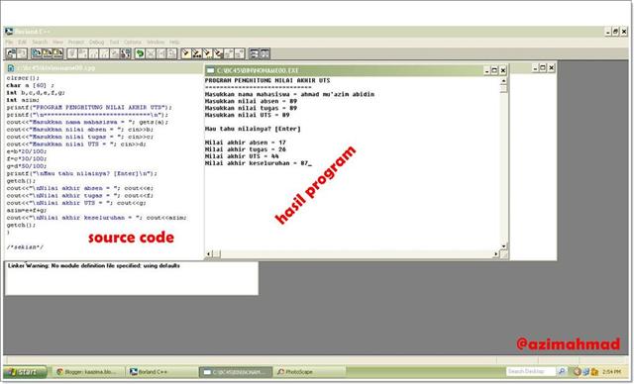The height and width of the screenshot is (384, 634).
Task: Open the View menu
Action: click(57, 42)
